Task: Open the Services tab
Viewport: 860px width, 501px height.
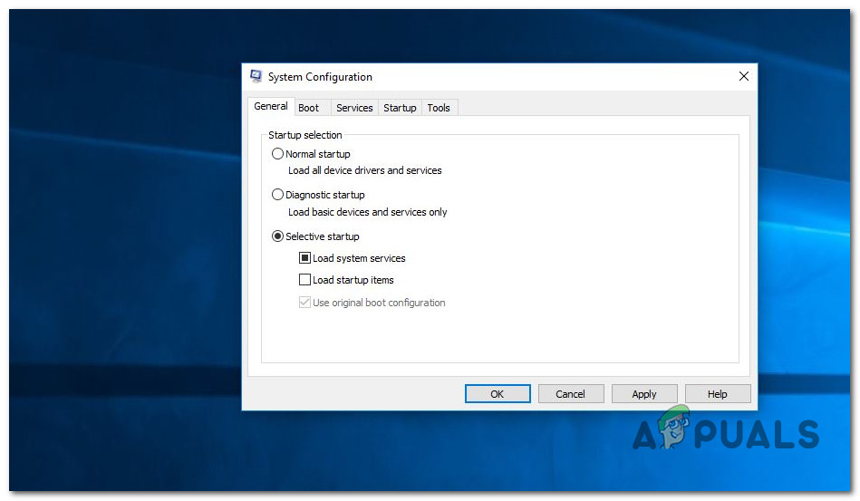Action: [354, 108]
